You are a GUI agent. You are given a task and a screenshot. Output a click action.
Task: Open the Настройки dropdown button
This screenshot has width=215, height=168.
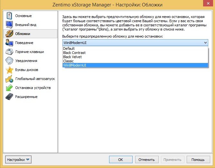coord(18,159)
